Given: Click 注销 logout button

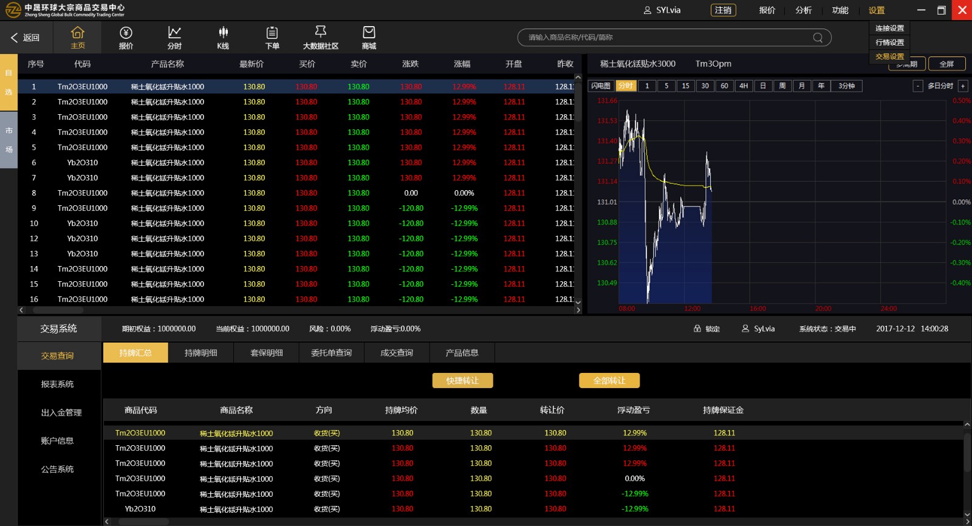Looking at the screenshot, I should click(723, 10).
